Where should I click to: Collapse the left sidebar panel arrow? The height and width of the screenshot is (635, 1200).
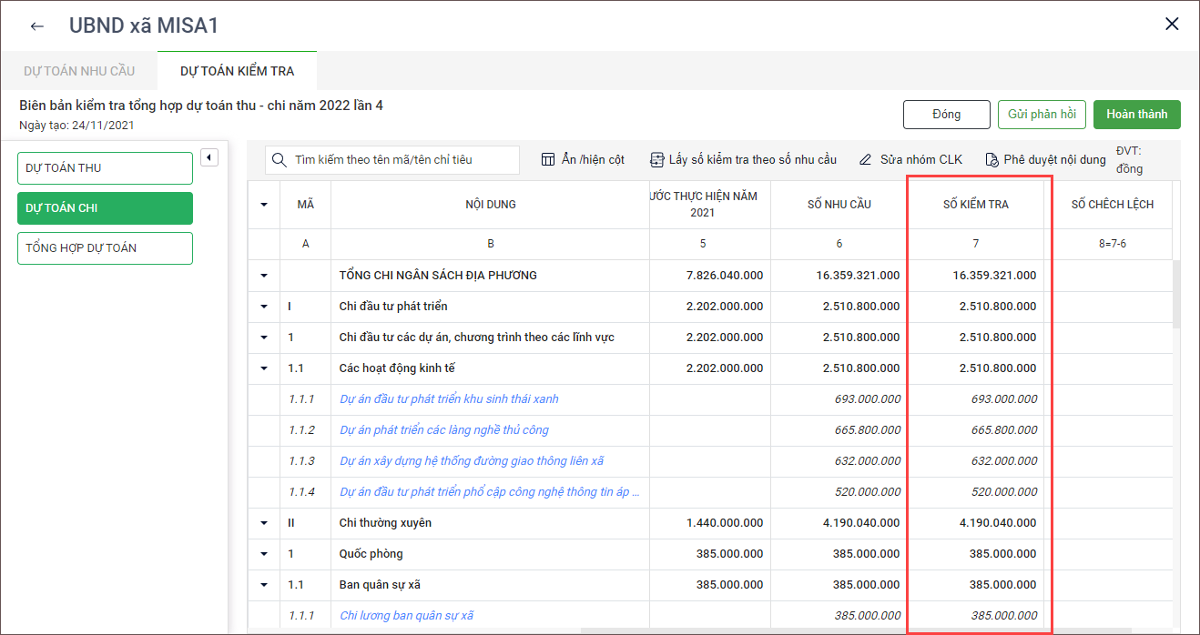click(209, 157)
